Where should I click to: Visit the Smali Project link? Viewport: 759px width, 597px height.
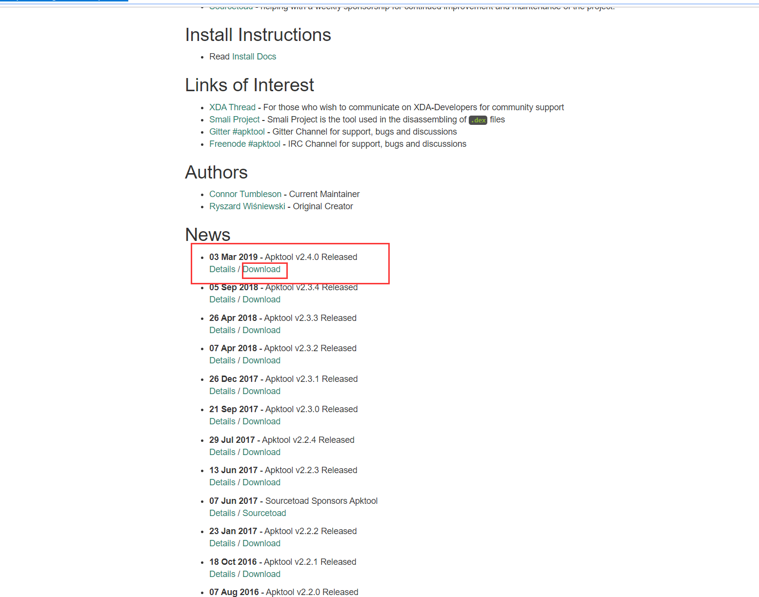coord(234,119)
